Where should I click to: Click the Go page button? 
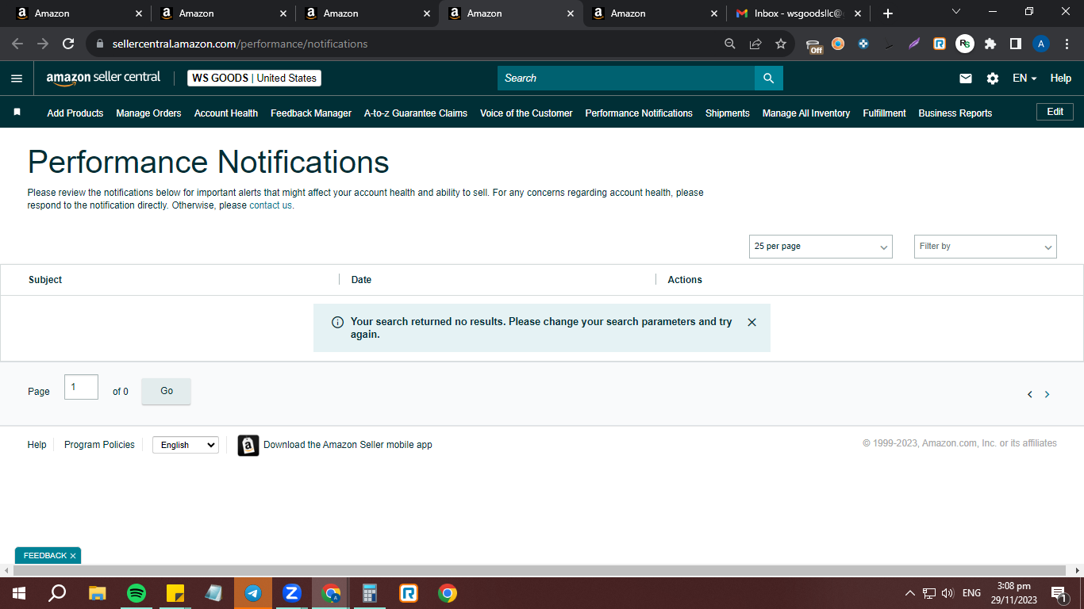coord(167,391)
